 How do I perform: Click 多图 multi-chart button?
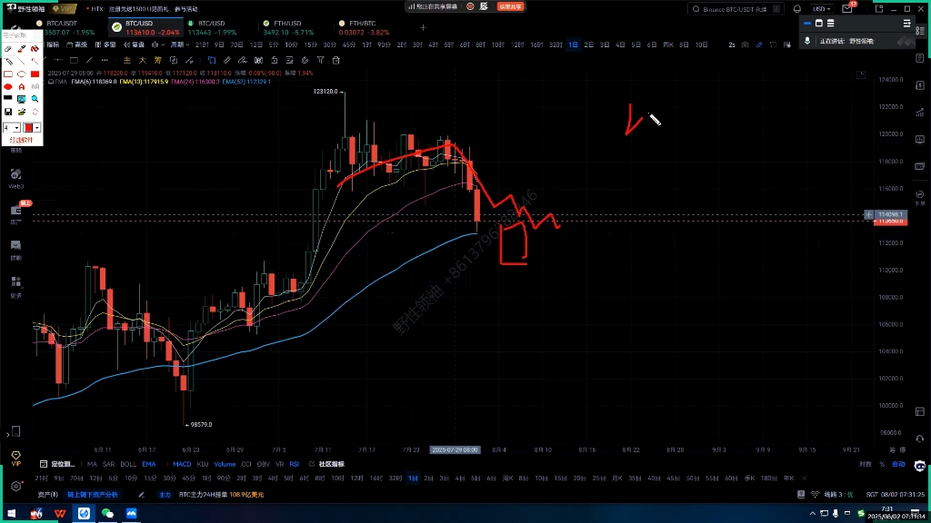click(105, 44)
